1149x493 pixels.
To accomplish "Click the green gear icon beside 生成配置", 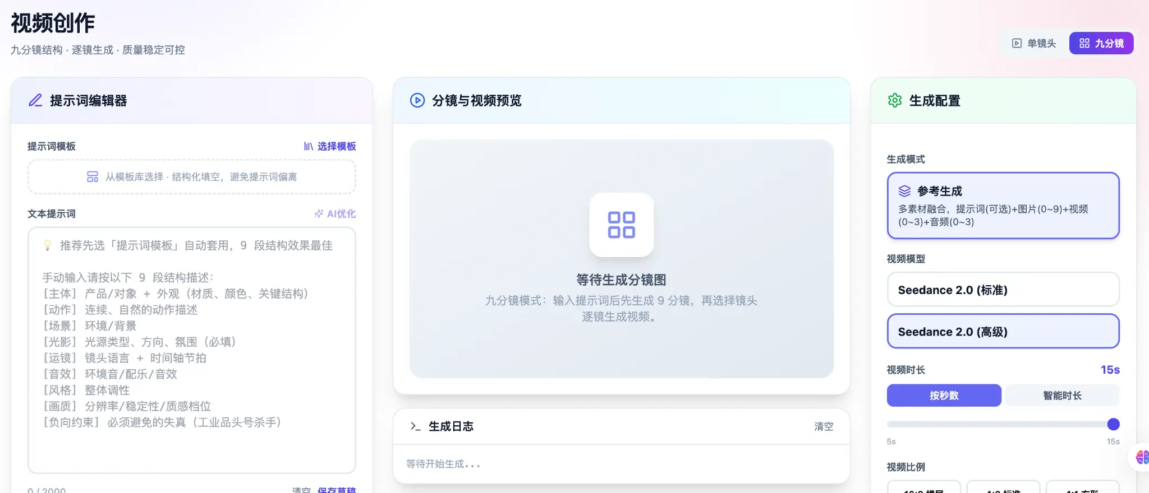I will coord(895,100).
